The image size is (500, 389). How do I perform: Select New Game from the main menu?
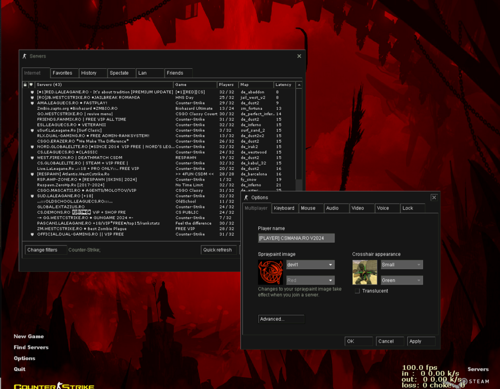pos(28,336)
